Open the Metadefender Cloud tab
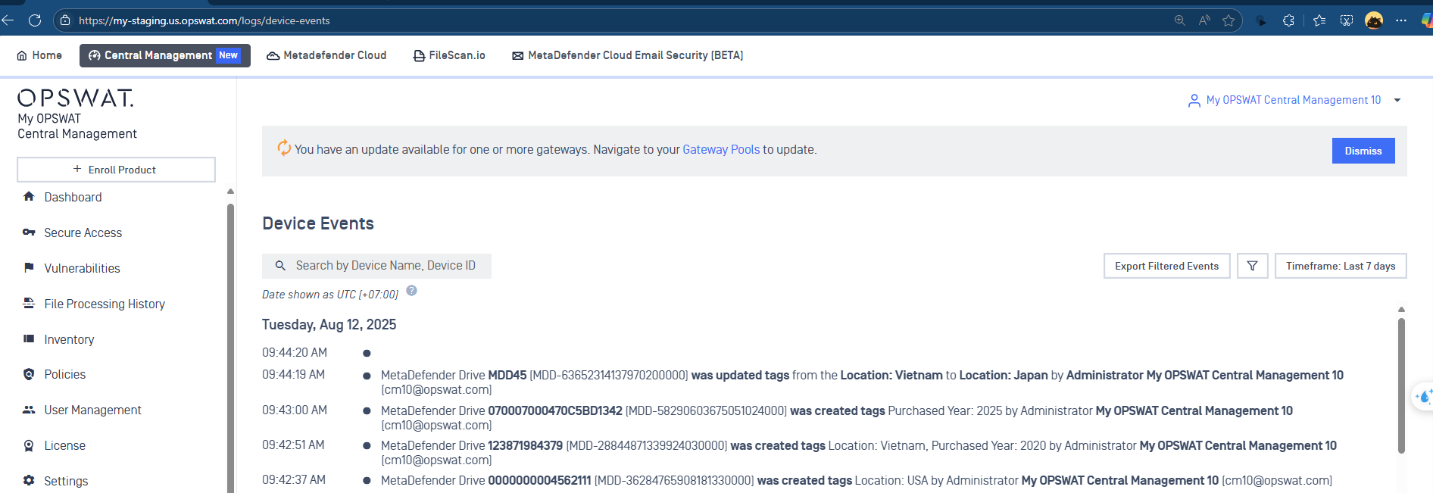This screenshot has width=1433, height=493. [326, 55]
